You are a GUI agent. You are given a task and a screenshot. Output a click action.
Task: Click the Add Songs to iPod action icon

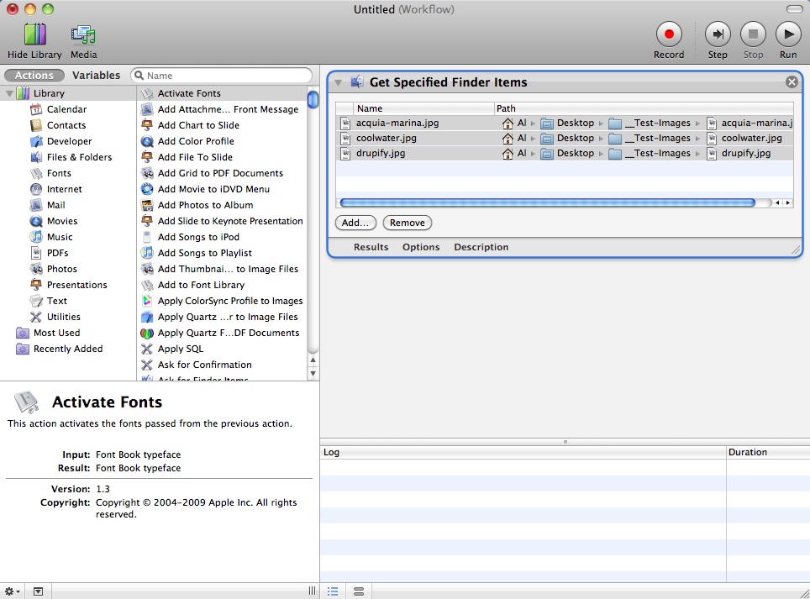[x=149, y=237]
